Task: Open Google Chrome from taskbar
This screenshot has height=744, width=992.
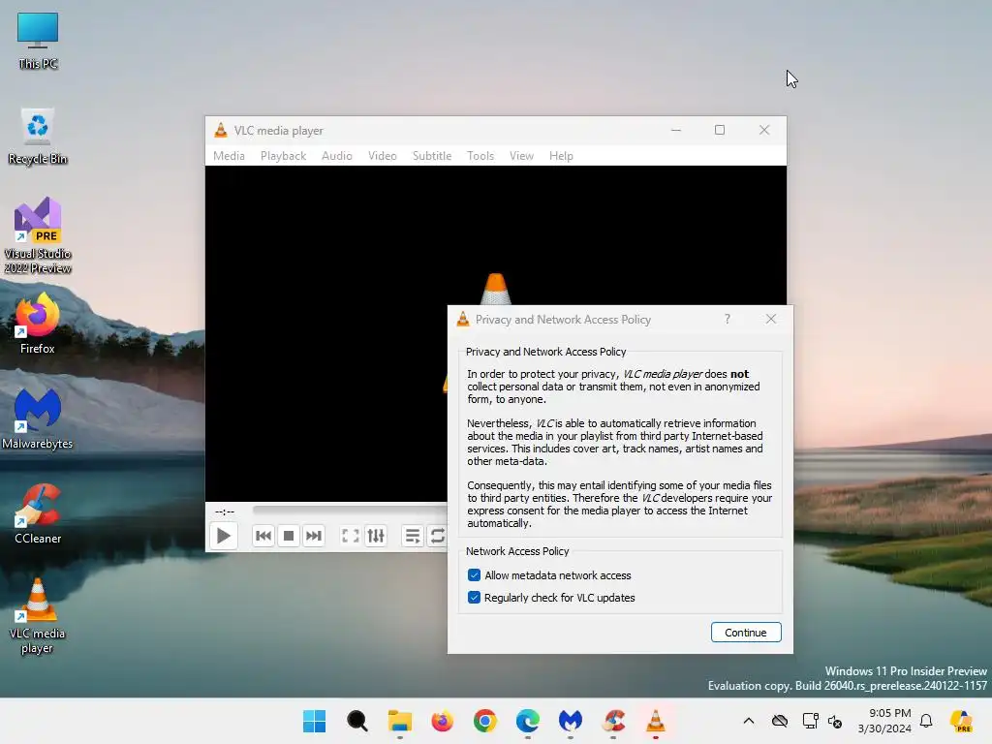Action: [485, 721]
